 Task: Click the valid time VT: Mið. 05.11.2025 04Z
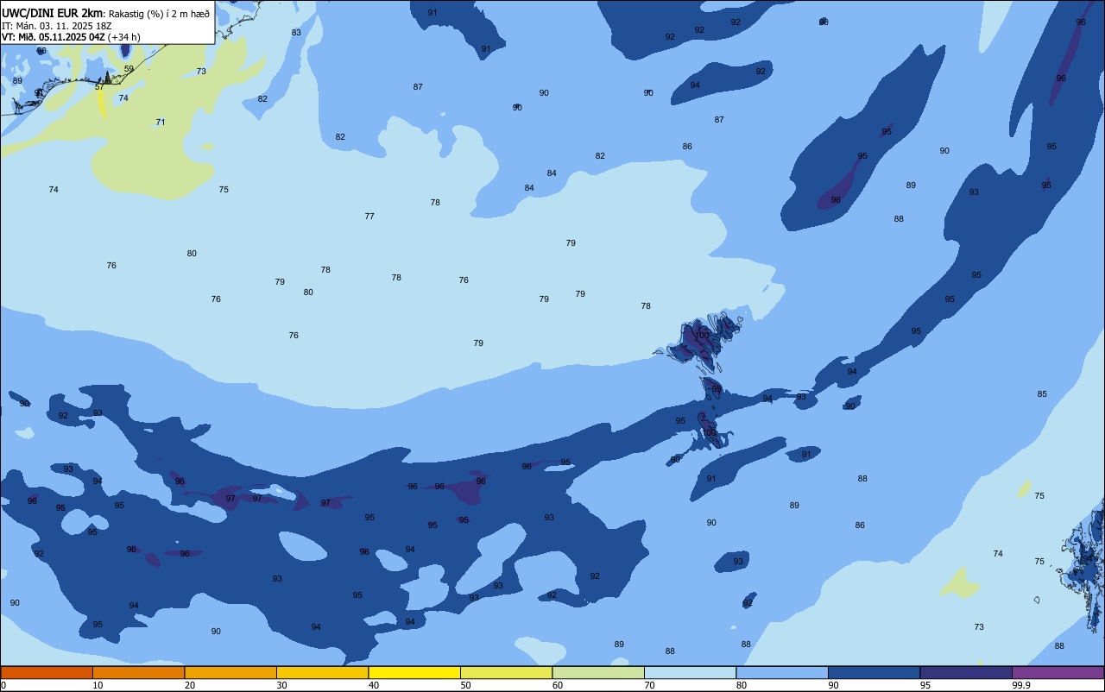[54, 37]
